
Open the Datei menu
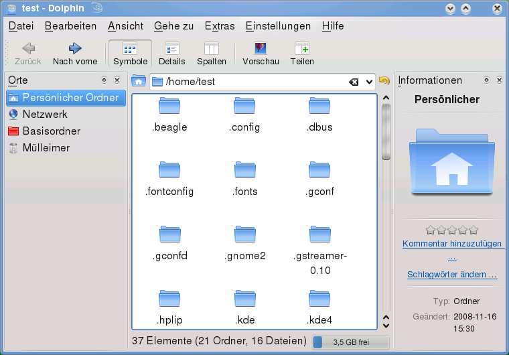21,26
